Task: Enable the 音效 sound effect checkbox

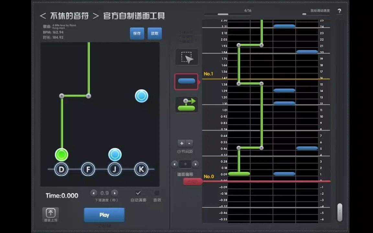Action: tap(157, 193)
